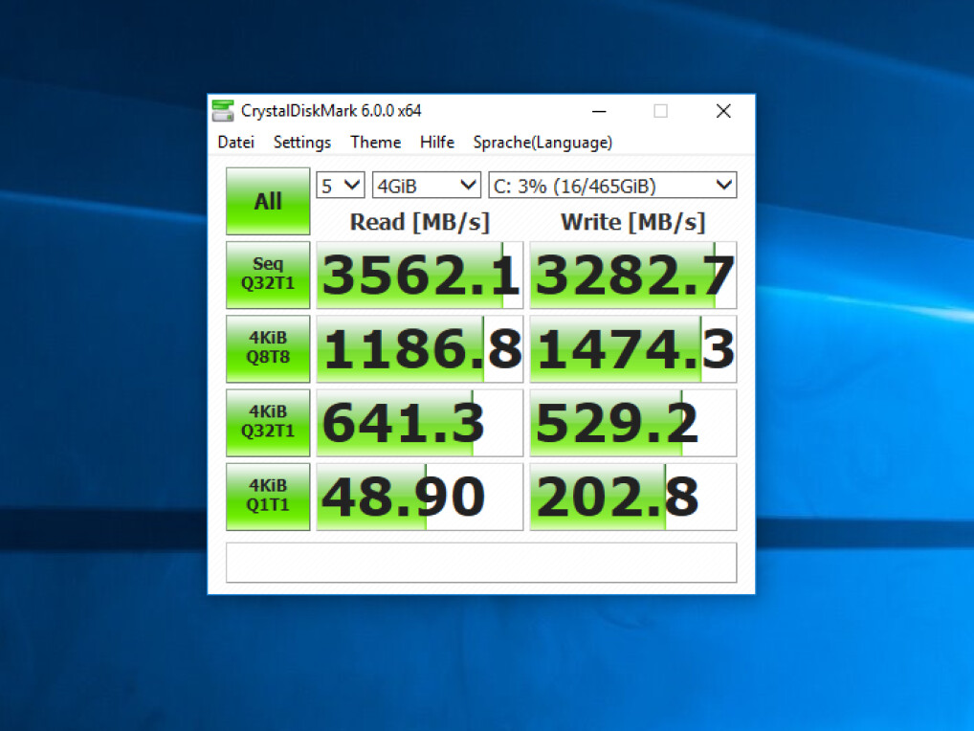Start the 4KiB Q1T1 test

click(x=268, y=497)
